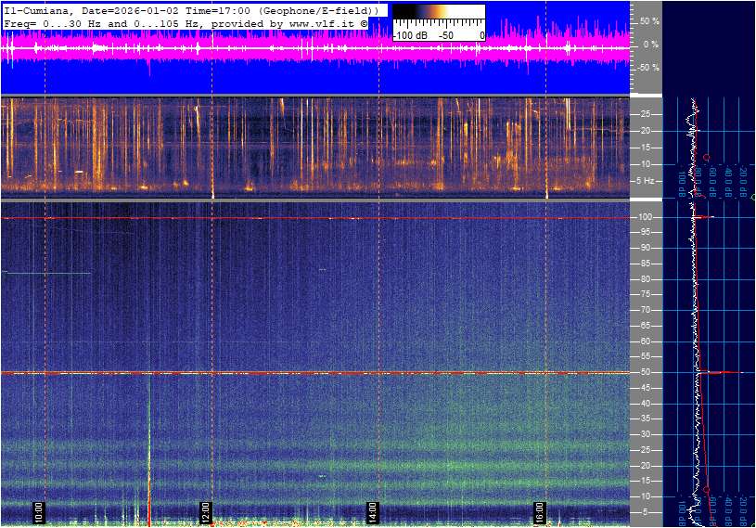Click the lower red circle spectrum marker

(707, 489)
